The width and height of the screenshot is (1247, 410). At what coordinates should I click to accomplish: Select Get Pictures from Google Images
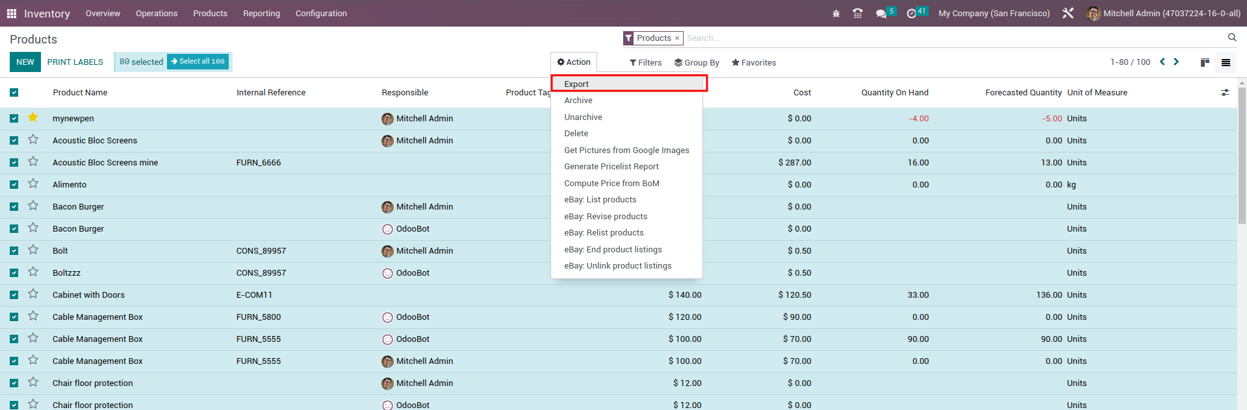click(626, 151)
